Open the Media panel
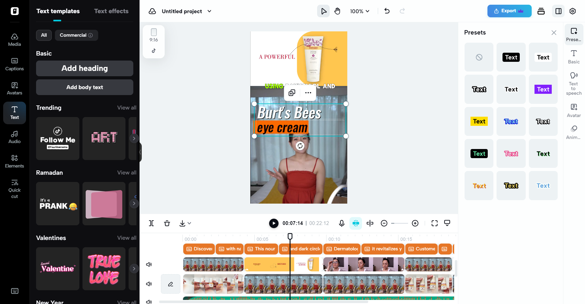The width and height of the screenshot is (585, 304). coord(14,40)
